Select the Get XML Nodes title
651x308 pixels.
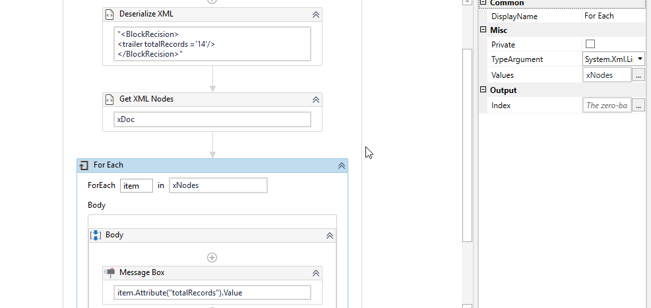pos(146,99)
